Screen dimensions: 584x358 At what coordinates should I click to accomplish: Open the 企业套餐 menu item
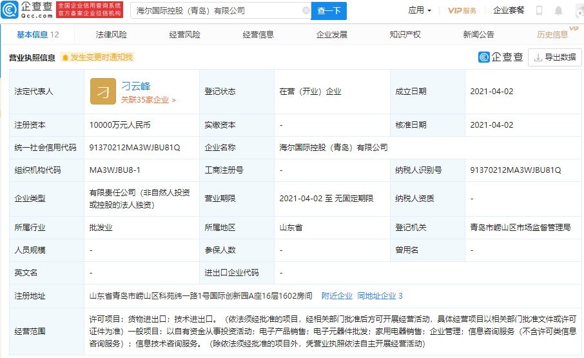(509, 10)
